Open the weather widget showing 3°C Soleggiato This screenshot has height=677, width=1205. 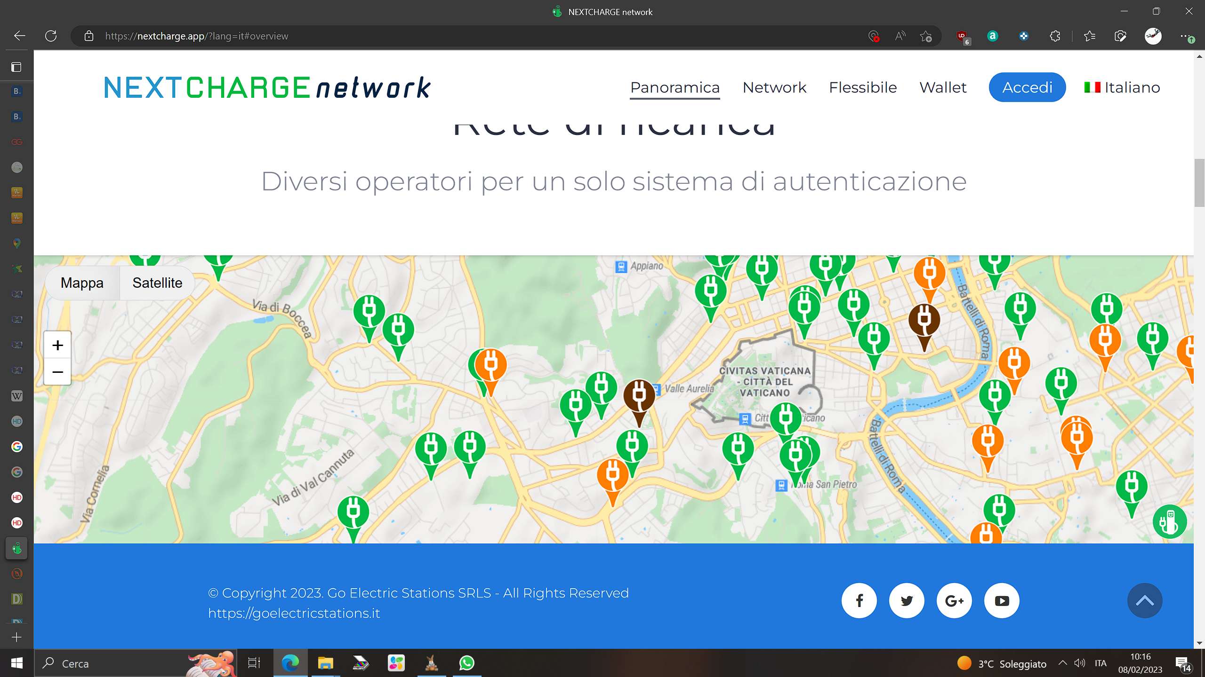coord(1002,663)
